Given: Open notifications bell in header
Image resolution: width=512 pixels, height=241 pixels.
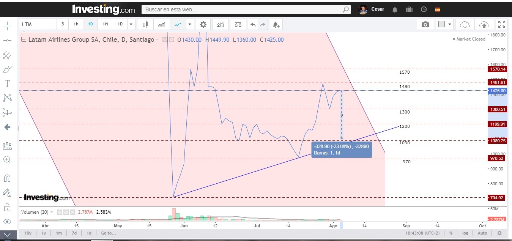Looking at the screenshot, I should coord(395,9).
